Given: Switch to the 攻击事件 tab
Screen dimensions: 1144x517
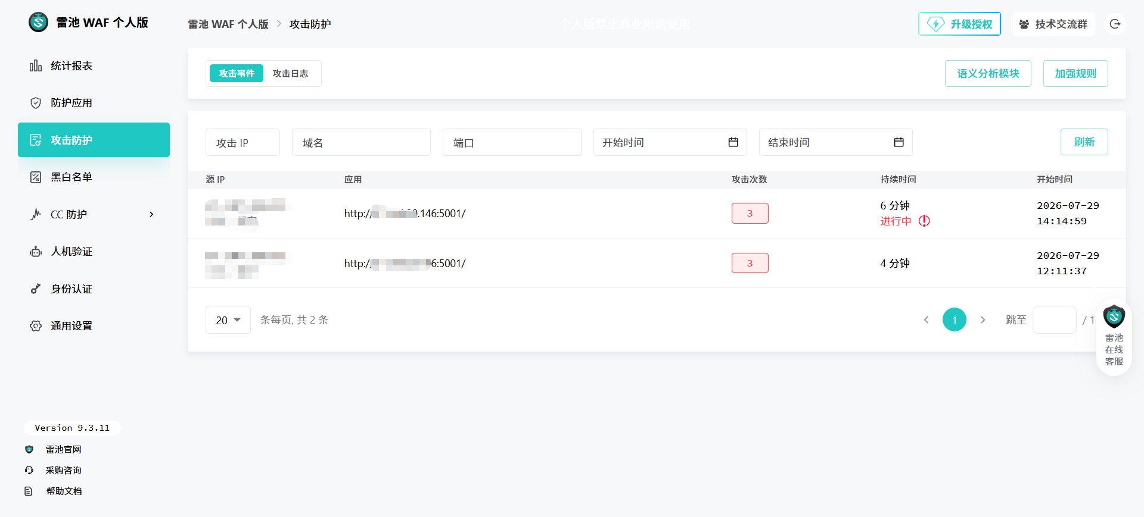Looking at the screenshot, I should point(237,73).
